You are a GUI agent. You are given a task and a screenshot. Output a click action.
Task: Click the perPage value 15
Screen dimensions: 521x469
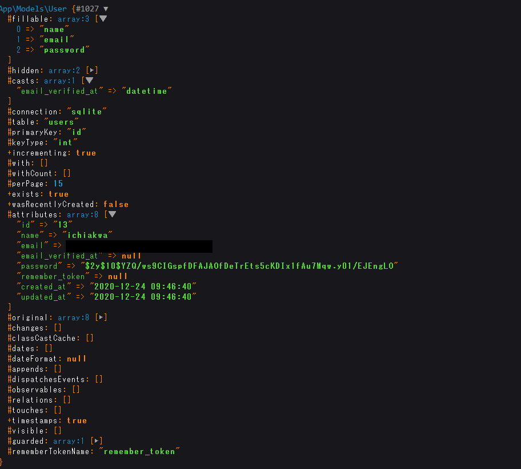pos(58,184)
